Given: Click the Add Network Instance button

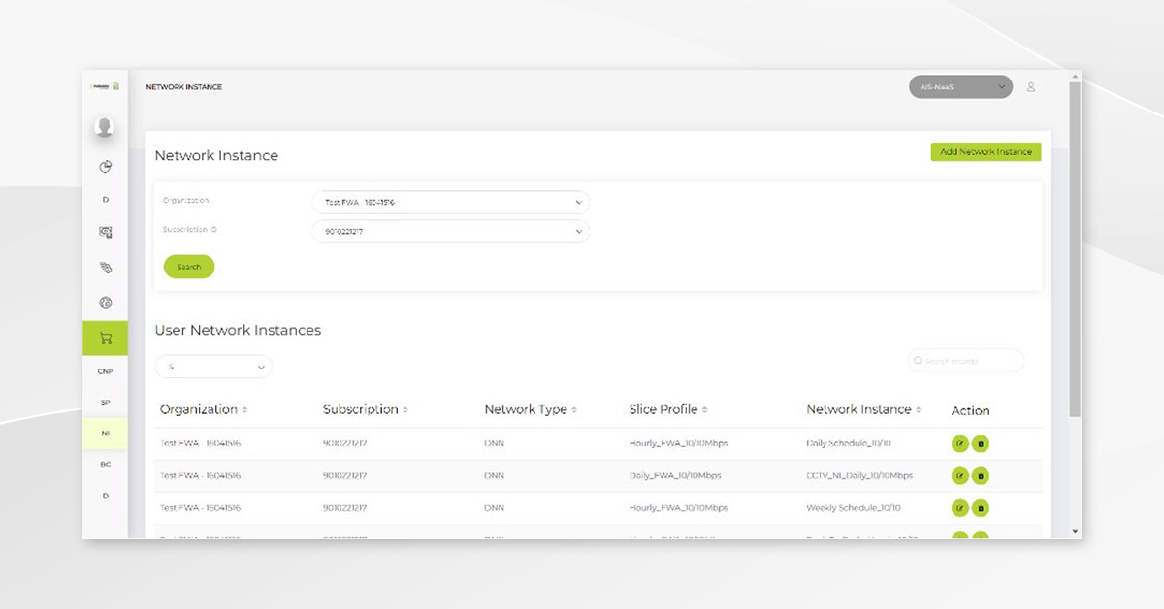Looking at the screenshot, I should tap(986, 152).
